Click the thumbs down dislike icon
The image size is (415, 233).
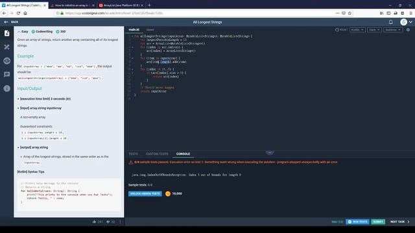pyautogui.click(x=108, y=222)
